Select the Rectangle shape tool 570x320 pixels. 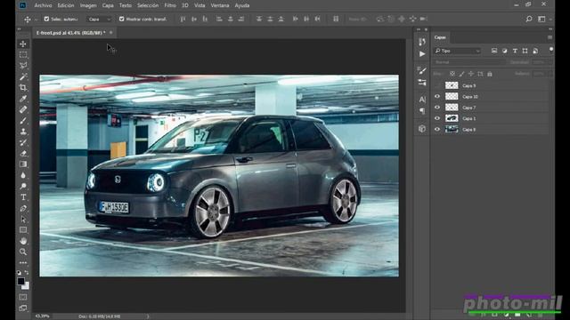pyautogui.click(x=23, y=230)
